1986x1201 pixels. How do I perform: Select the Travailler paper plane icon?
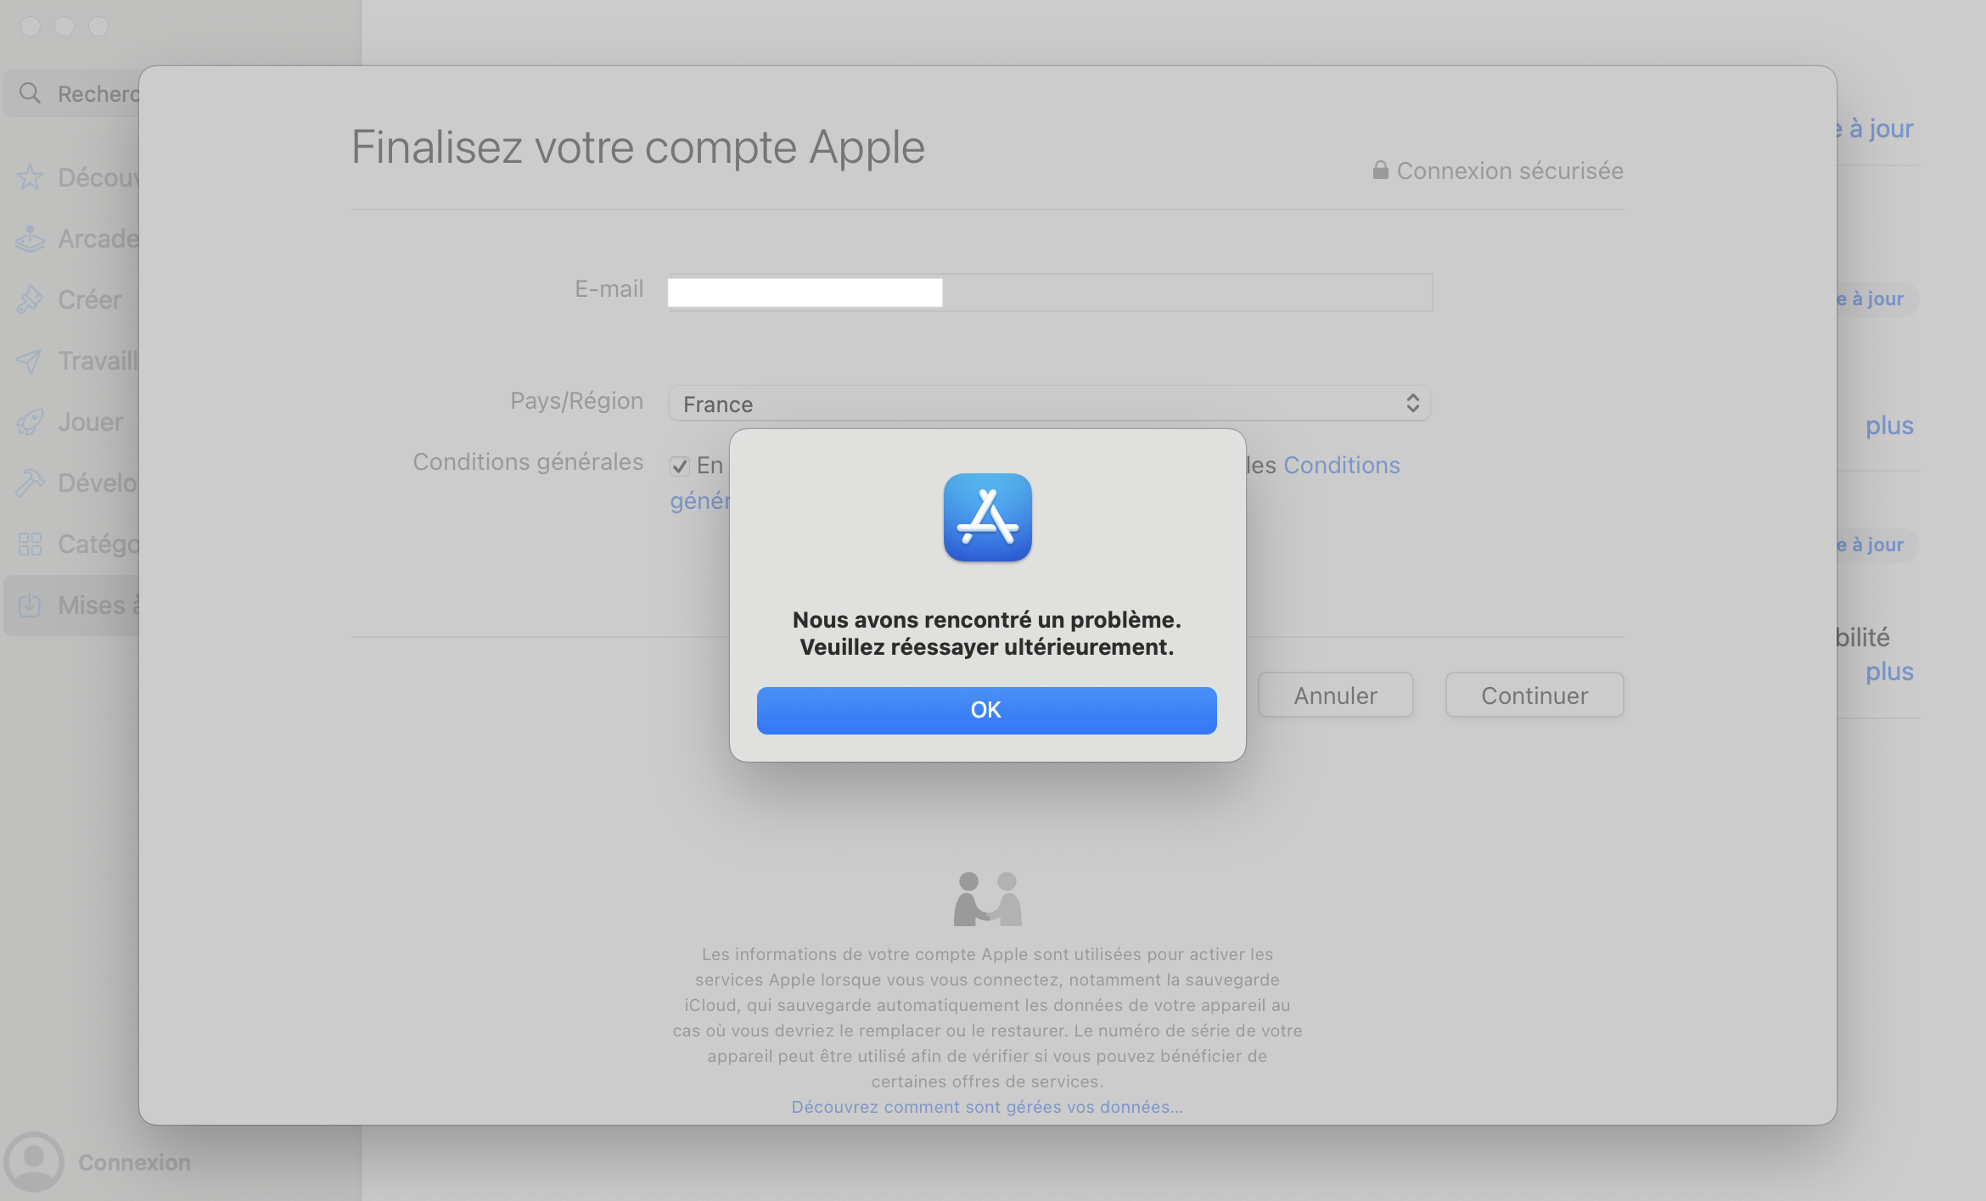tap(30, 360)
